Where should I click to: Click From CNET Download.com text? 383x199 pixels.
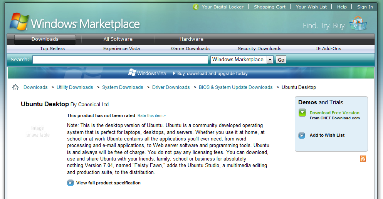[x=334, y=118]
